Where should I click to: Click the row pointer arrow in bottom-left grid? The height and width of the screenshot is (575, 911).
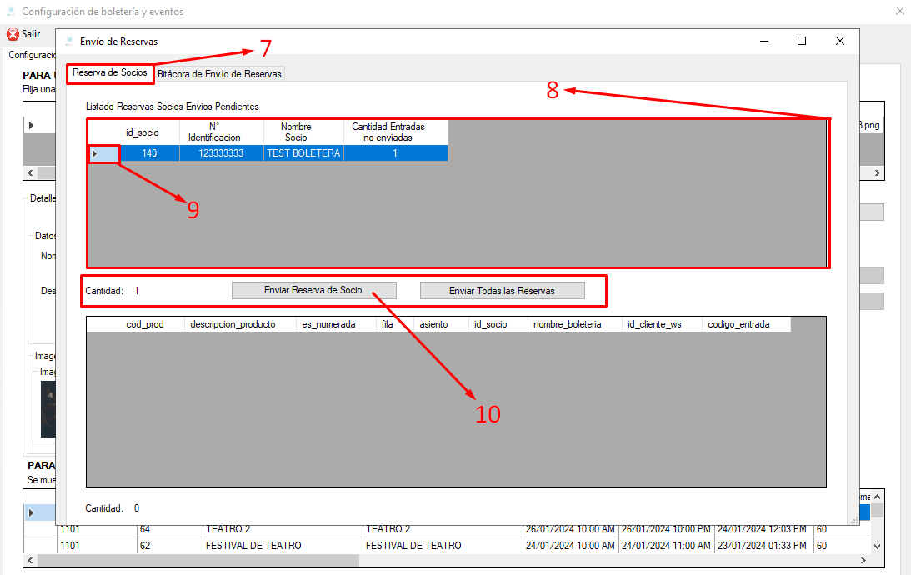pyautogui.click(x=32, y=512)
